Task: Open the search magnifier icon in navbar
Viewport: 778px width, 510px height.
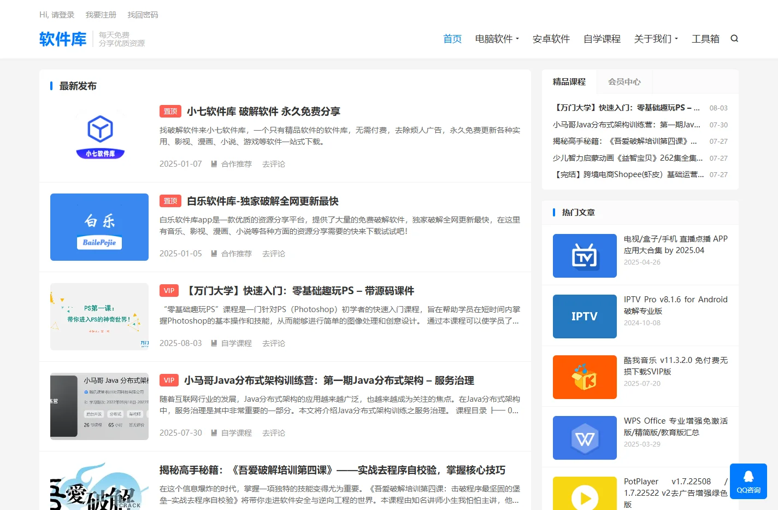Action: (x=734, y=38)
